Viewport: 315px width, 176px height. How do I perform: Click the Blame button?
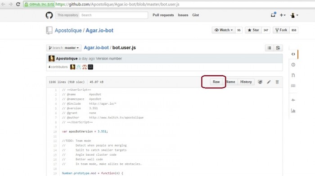pos(230,82)
